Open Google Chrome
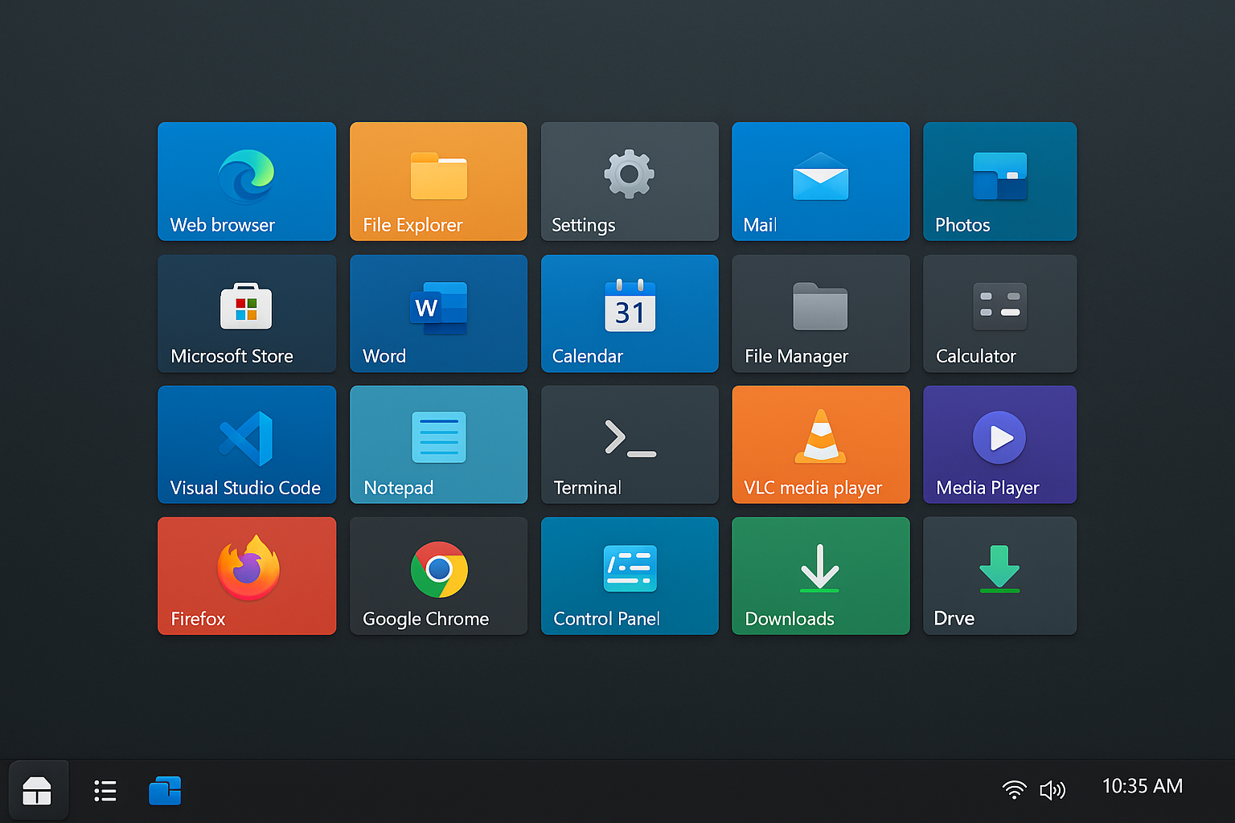 click(x=437, y=575)
